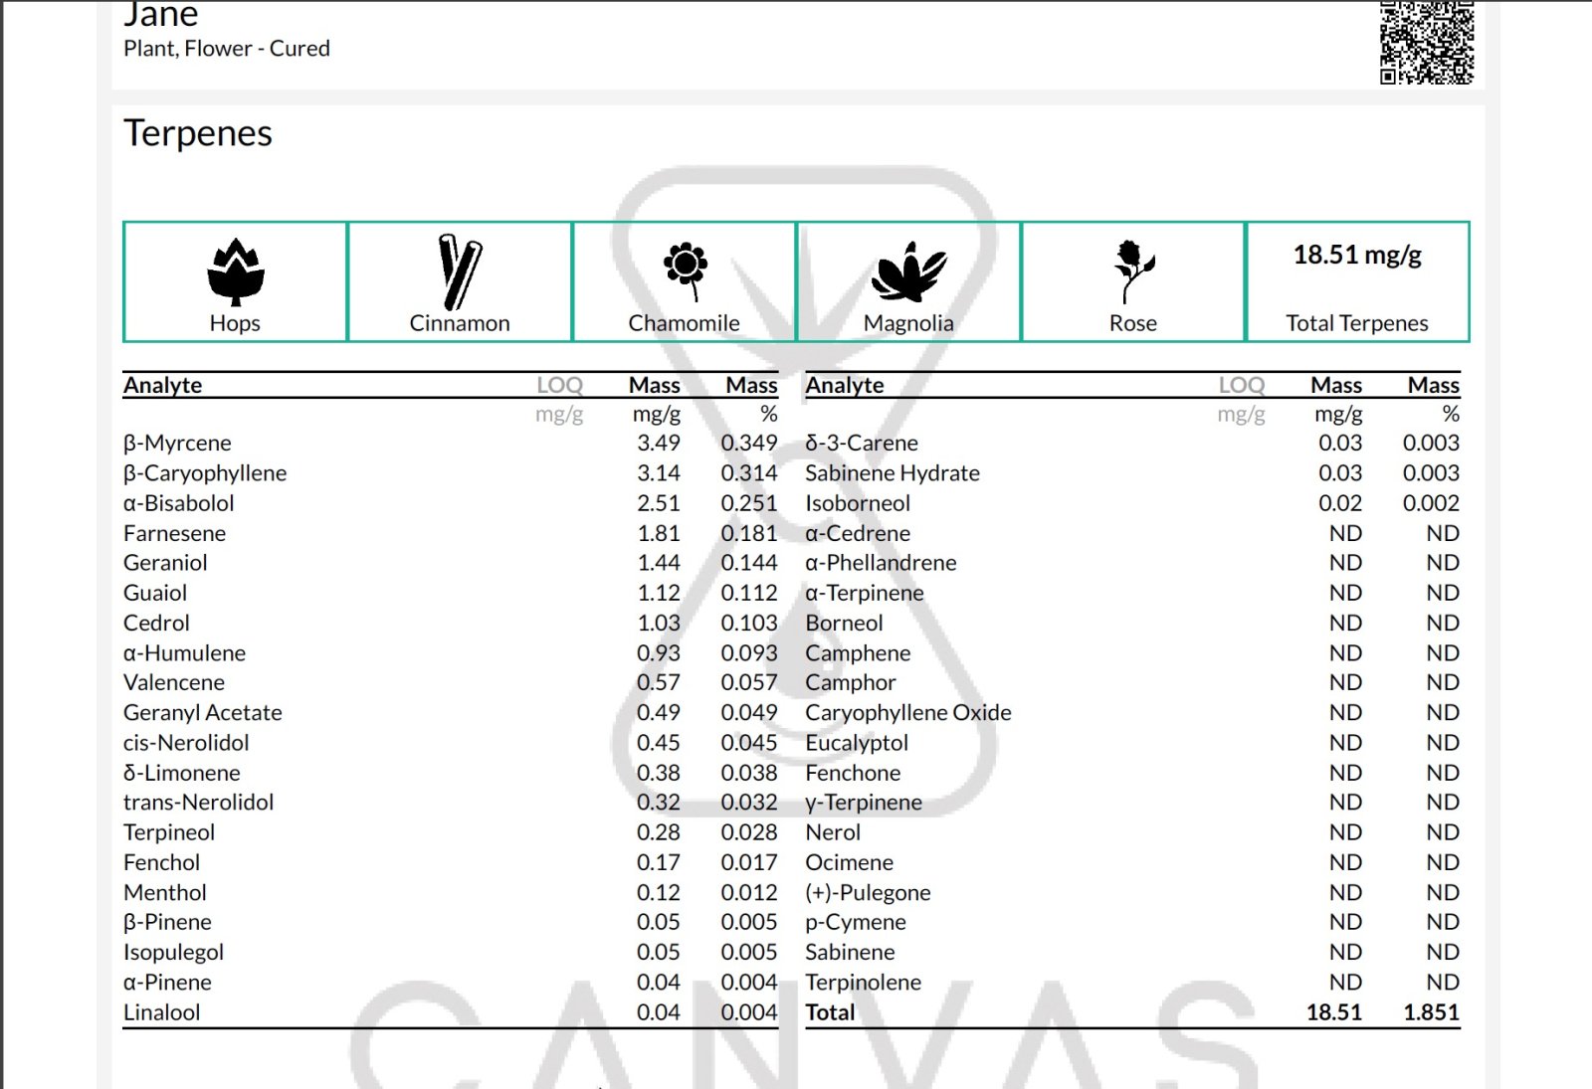Click 'Plant, Flower - Cured' subtitle text
1592x1089 pixels.
227,49
